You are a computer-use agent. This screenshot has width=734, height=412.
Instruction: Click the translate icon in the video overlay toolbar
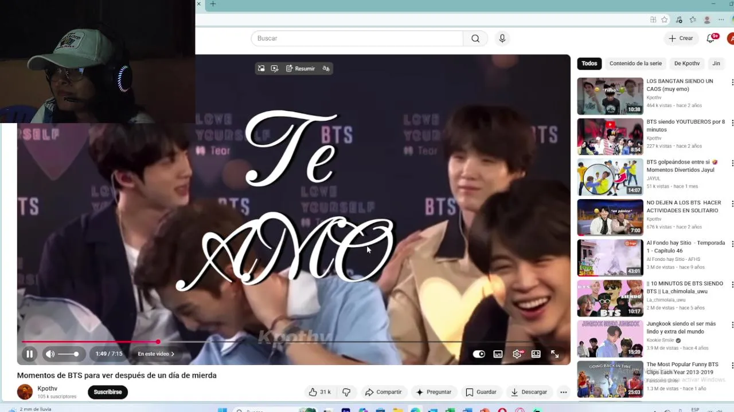pyautogui.click(x=326, y=69)
